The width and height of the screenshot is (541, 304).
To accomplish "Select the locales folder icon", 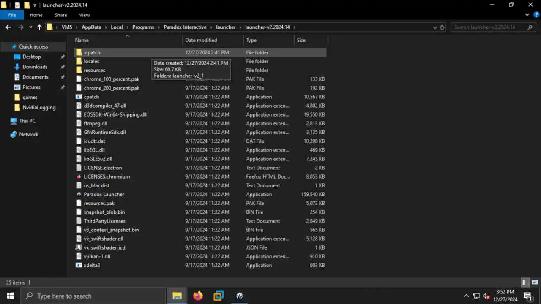I will [x=79, y=61].
